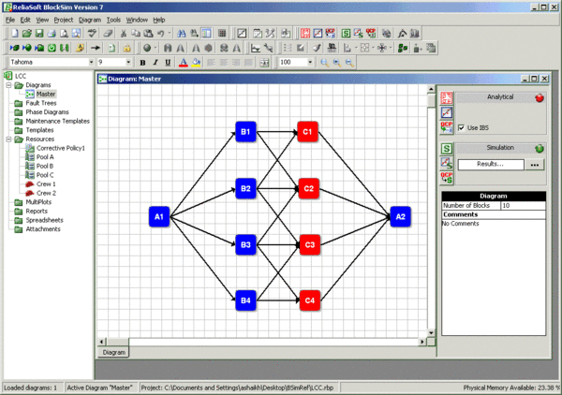Open the Diagram menu
The width and height of the screenshot is (562, 395).
90,20
